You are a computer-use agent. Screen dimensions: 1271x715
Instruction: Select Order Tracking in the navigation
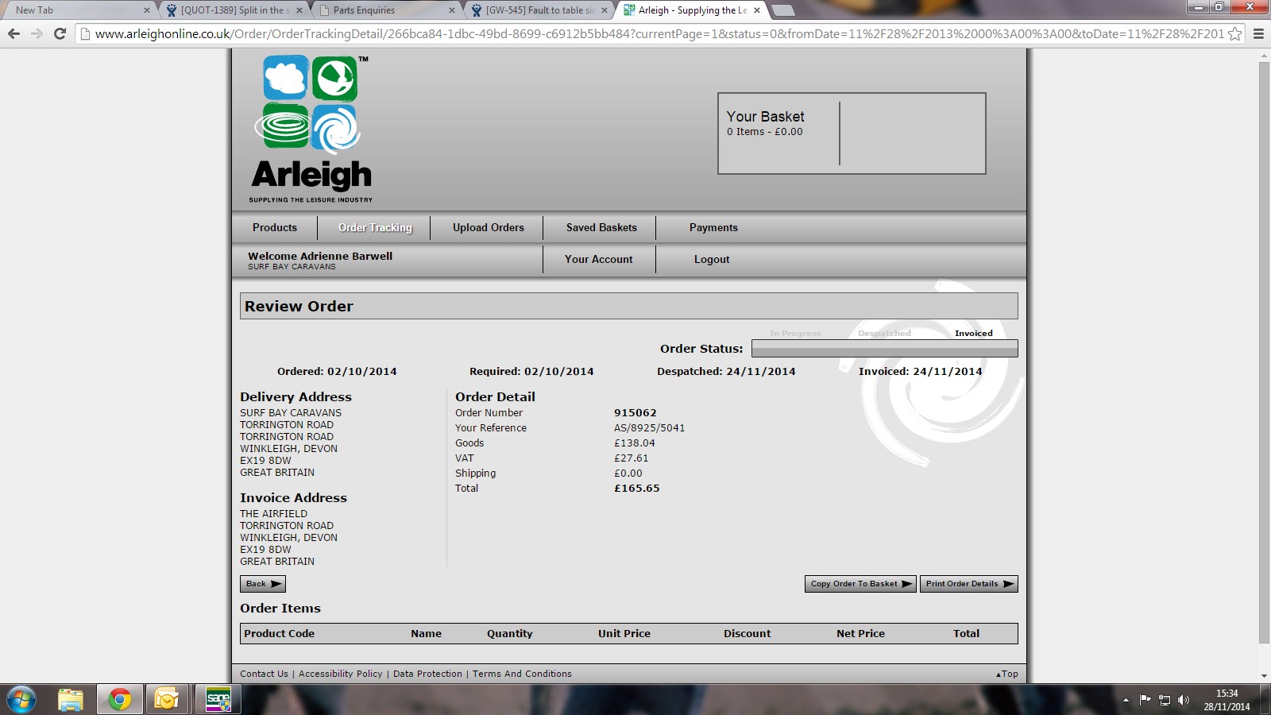pyautogui.click(x=375, y=227)
